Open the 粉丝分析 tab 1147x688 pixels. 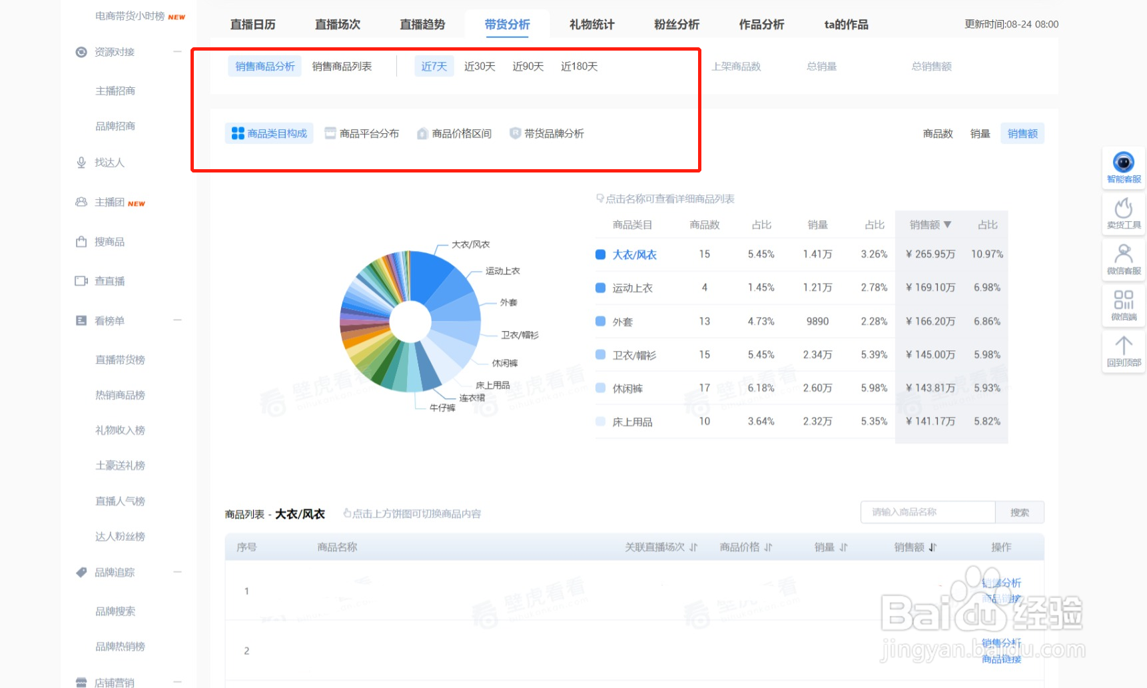click(x=676, y=24)
